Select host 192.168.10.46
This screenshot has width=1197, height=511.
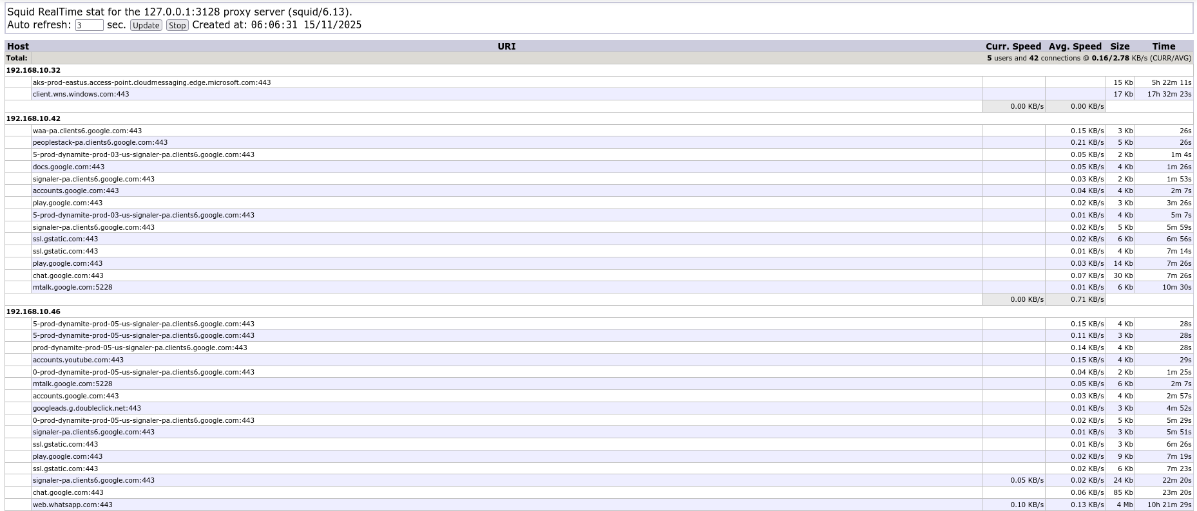(x=34, y=311)
